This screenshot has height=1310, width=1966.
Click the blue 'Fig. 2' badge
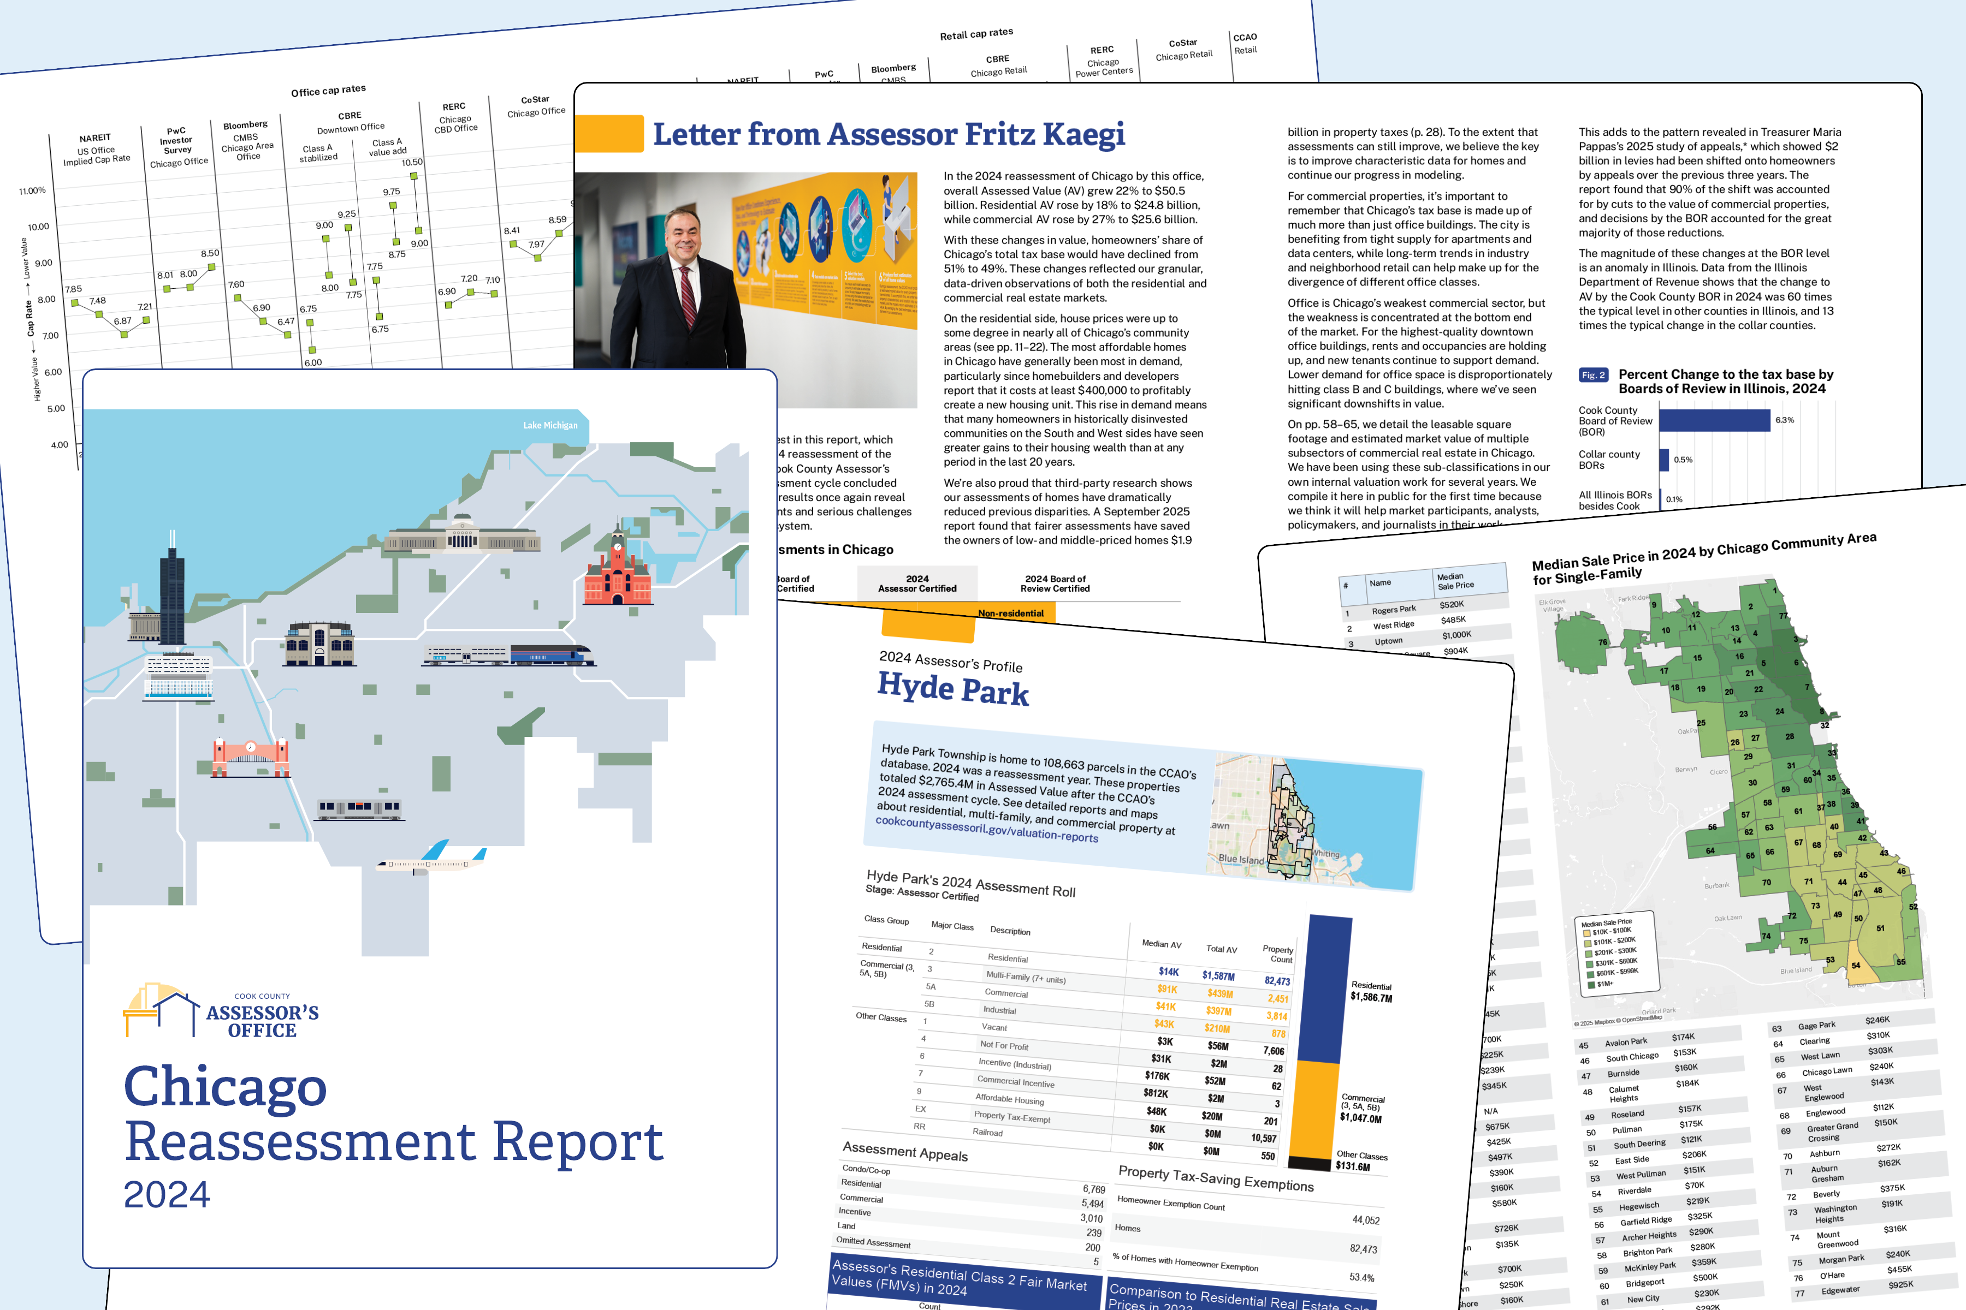pyautogui.click(x=1593, y=375)
